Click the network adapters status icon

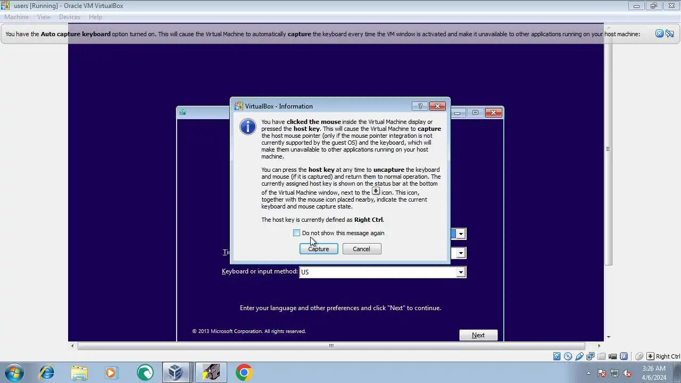click(x=591, y=356)
